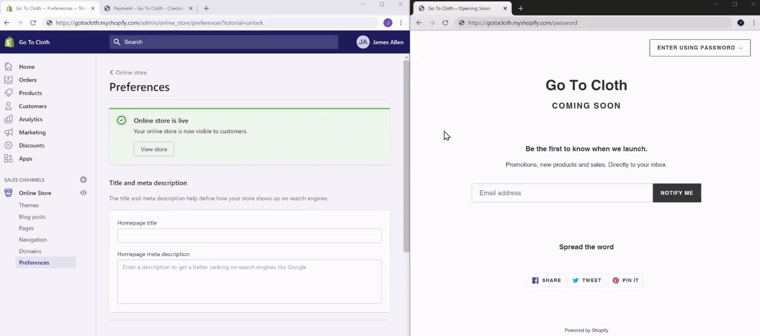760x336 pixels.
Task: Click back arrow in left browser
Action: (x=7, y=23)
